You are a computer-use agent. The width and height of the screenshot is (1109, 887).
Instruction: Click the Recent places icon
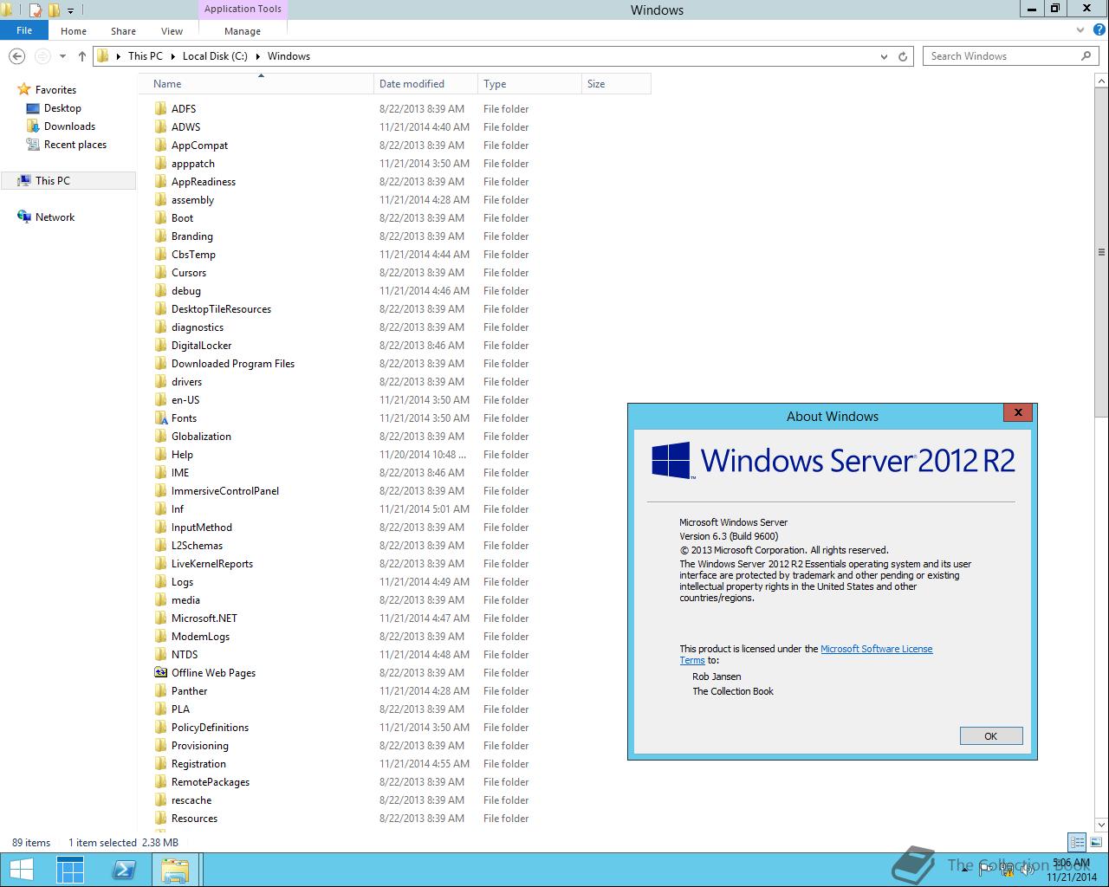click(x=33, y=145)
